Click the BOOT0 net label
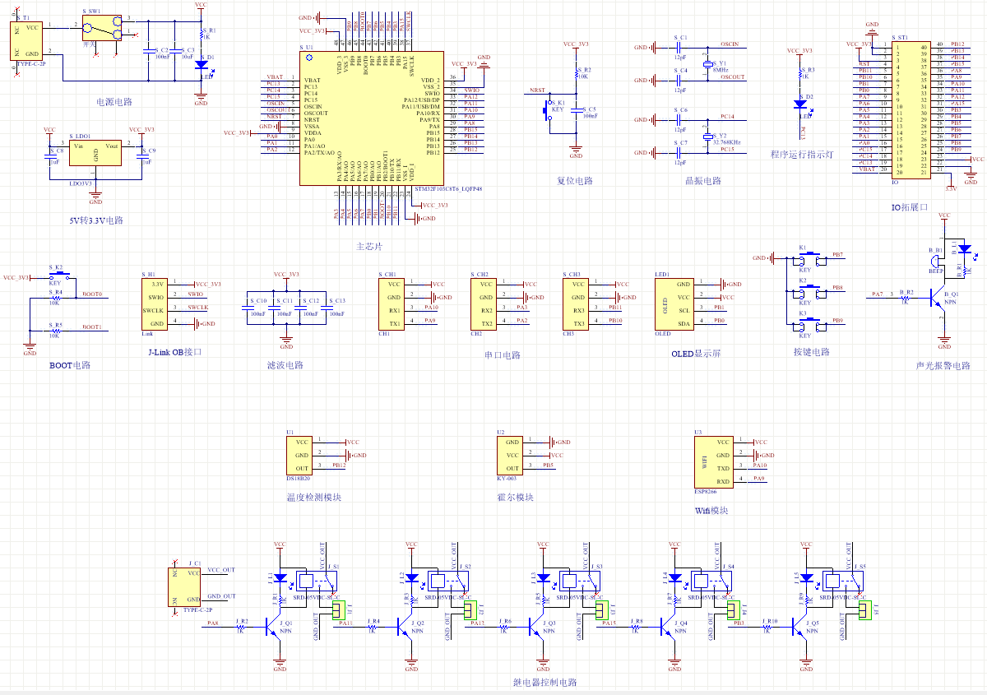This screenshot has height=695, width=987. point(93,294)
